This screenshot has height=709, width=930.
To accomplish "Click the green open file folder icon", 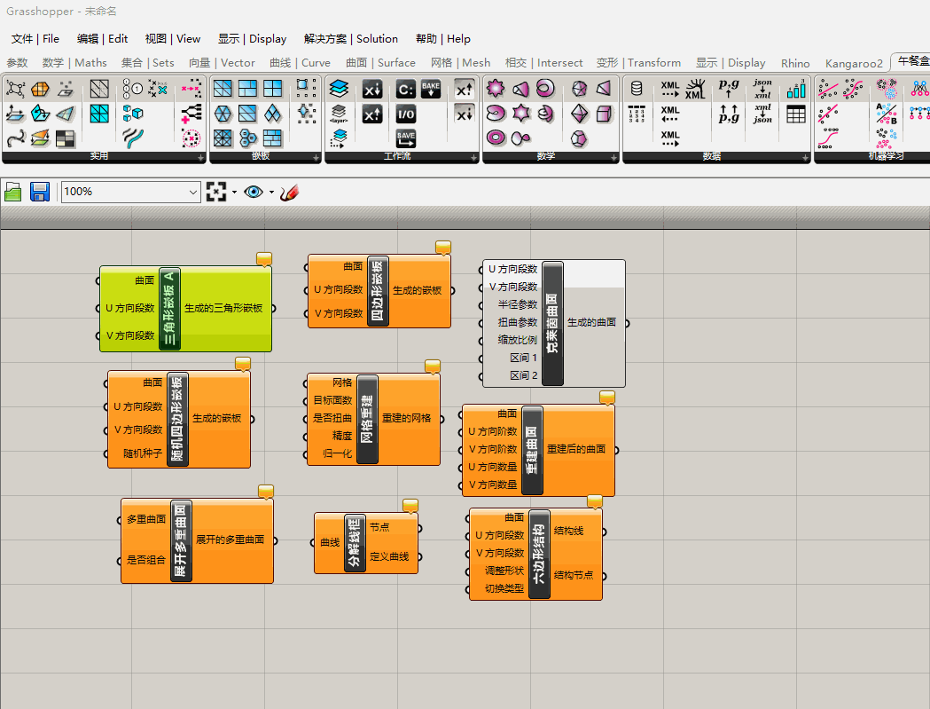I will [x=13, y=192].
